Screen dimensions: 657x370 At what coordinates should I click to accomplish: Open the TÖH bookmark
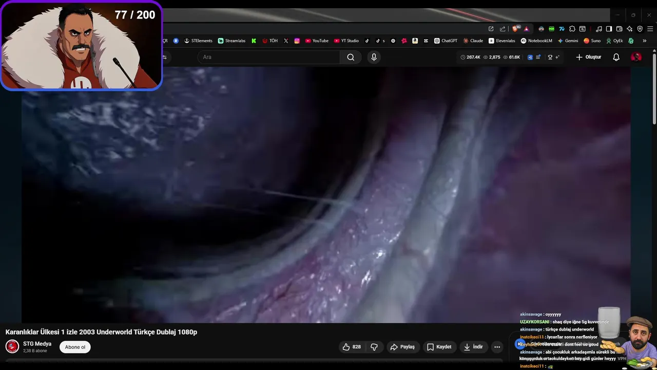click(x=269, y=41)
